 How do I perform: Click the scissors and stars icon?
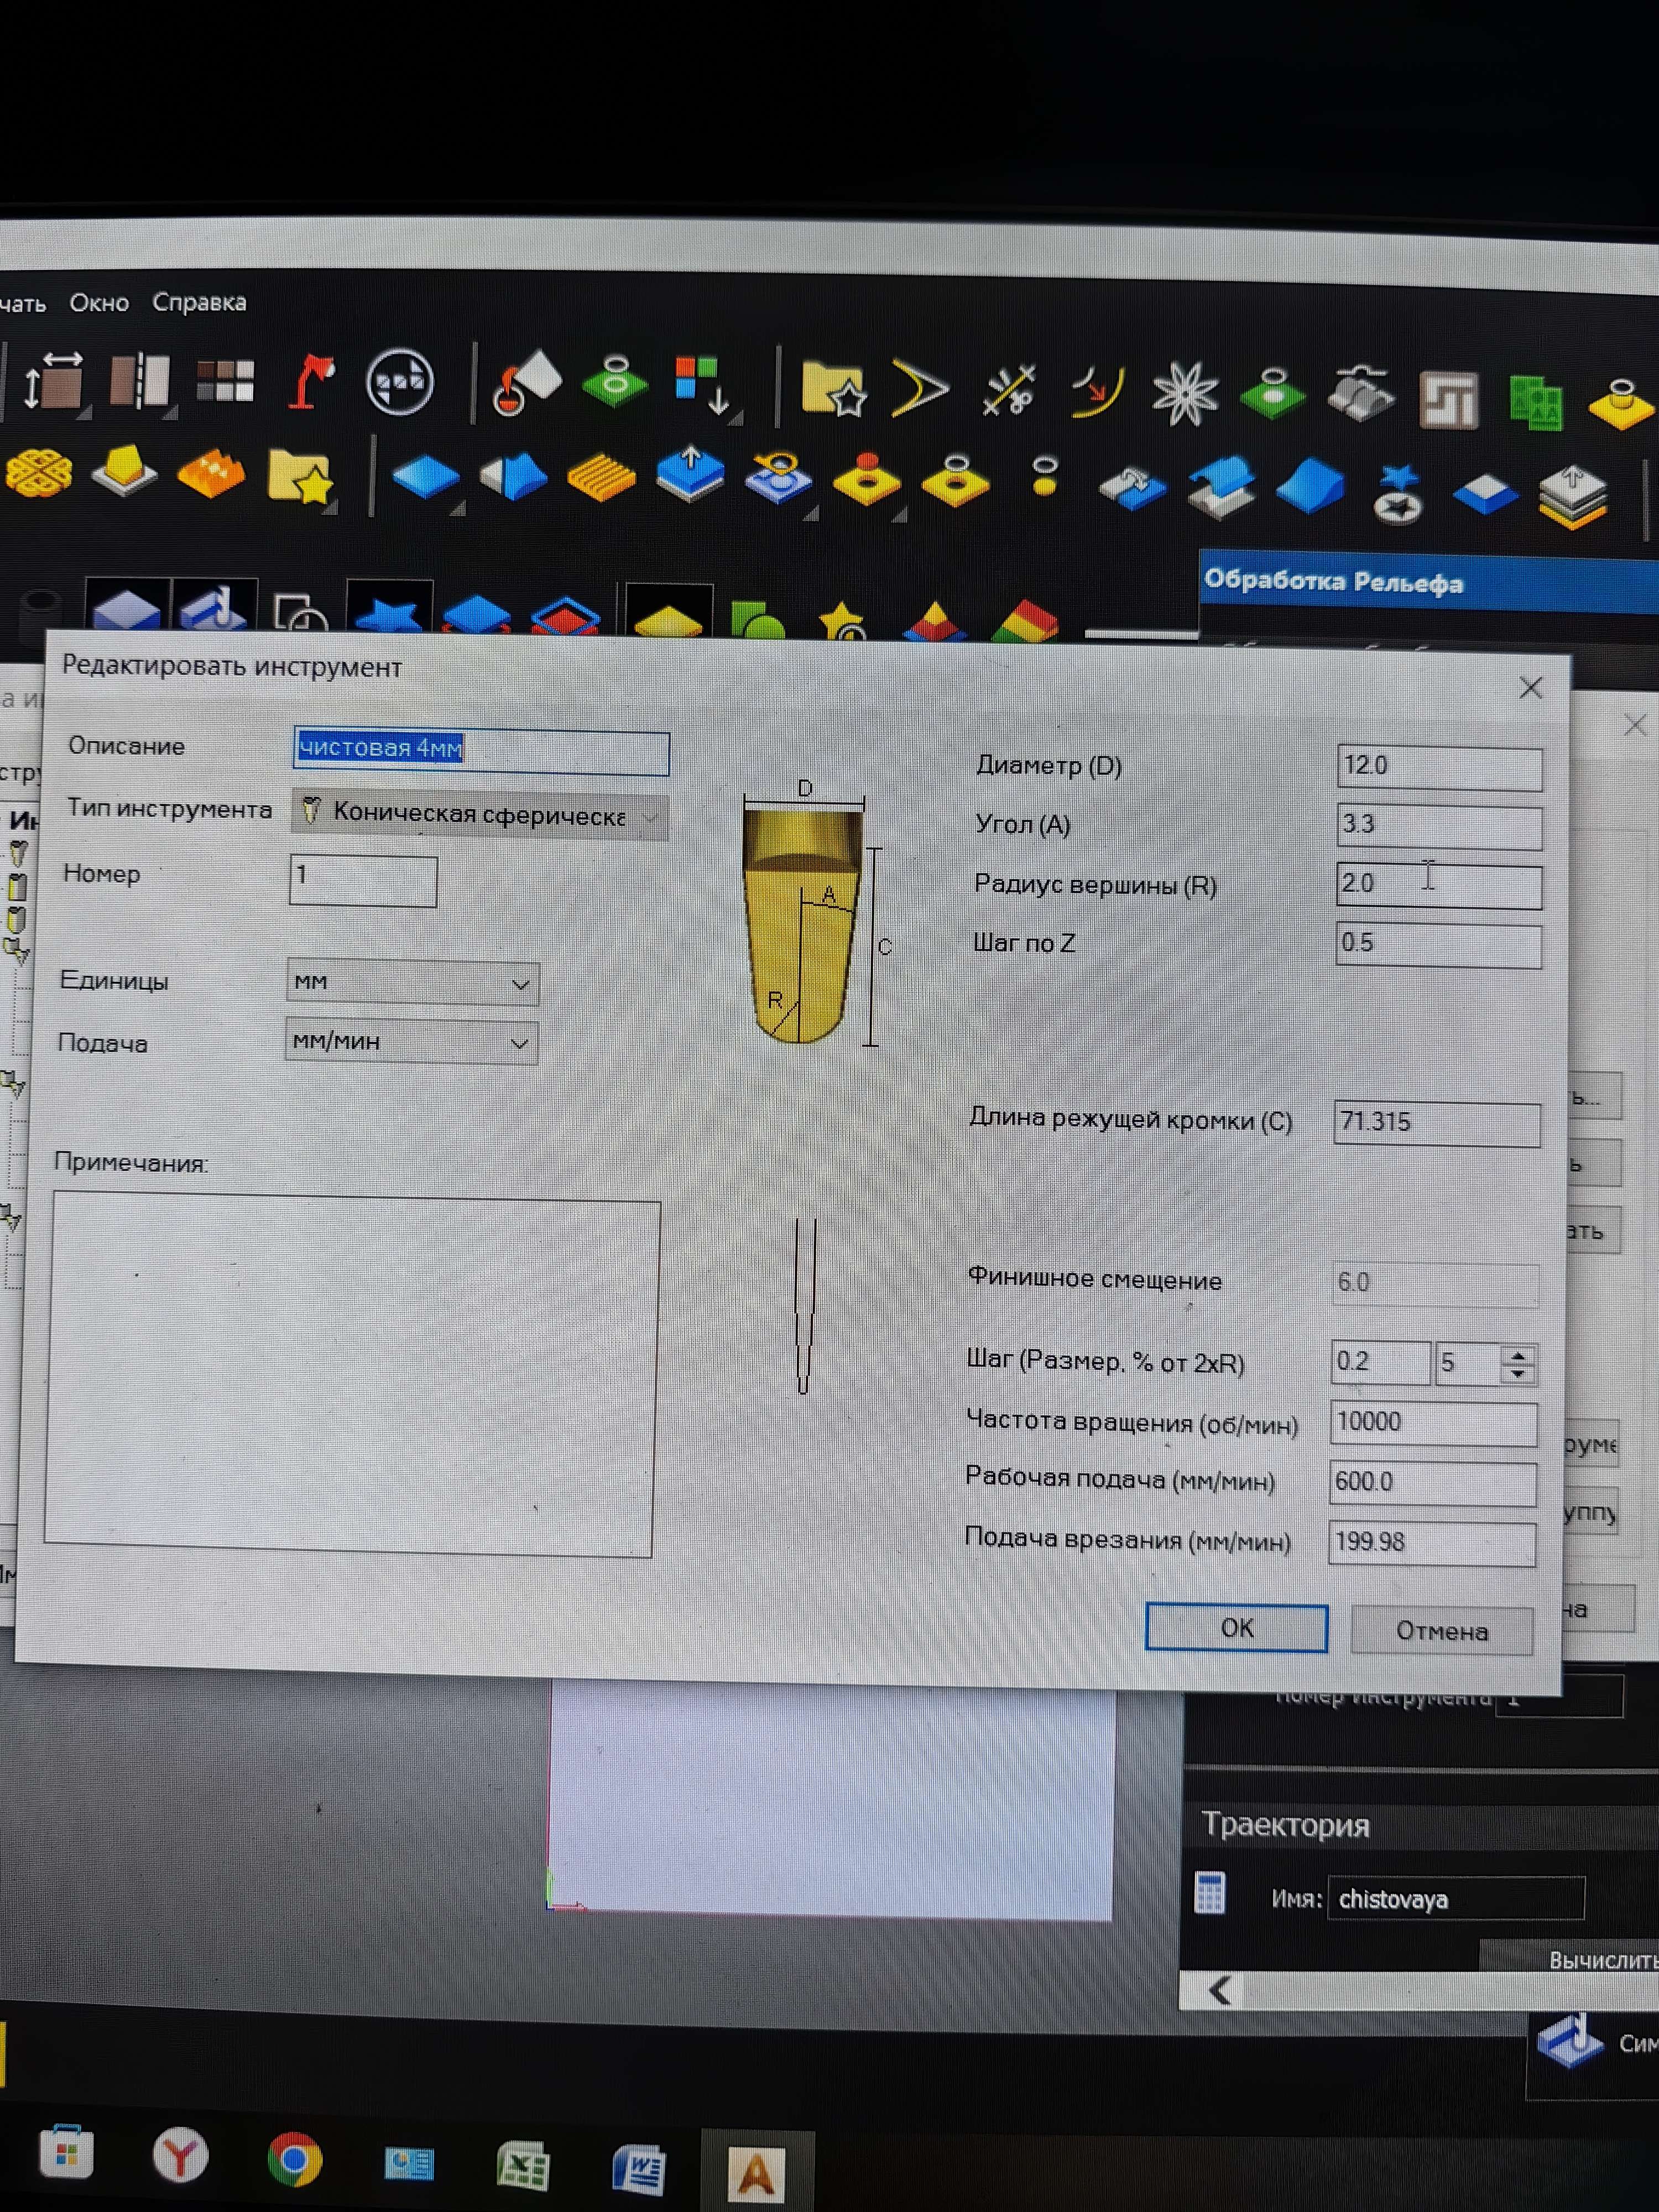tap(1008, 390)
